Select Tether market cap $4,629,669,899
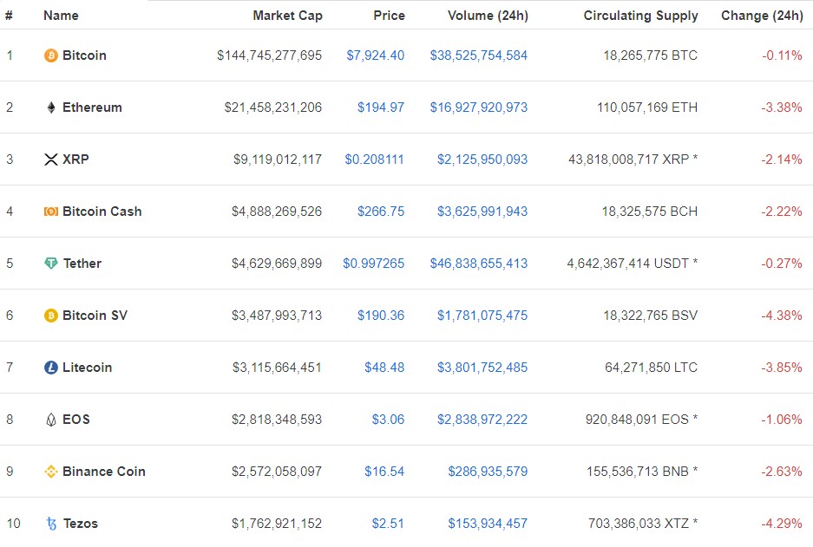 point(277,264)
